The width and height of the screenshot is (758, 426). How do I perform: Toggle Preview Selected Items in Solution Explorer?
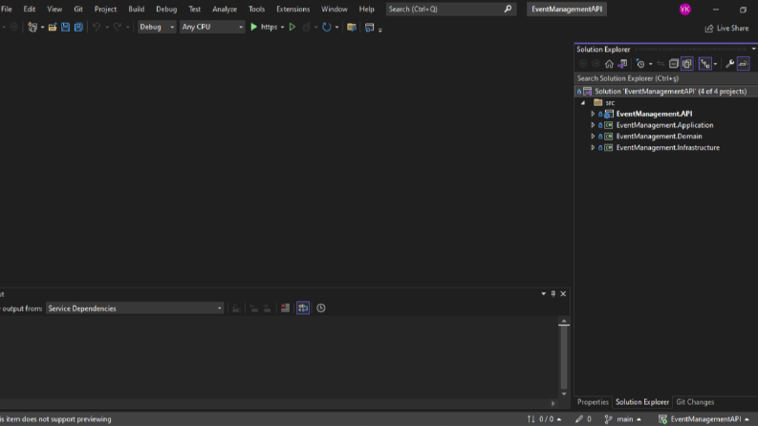tap(744, 64)
